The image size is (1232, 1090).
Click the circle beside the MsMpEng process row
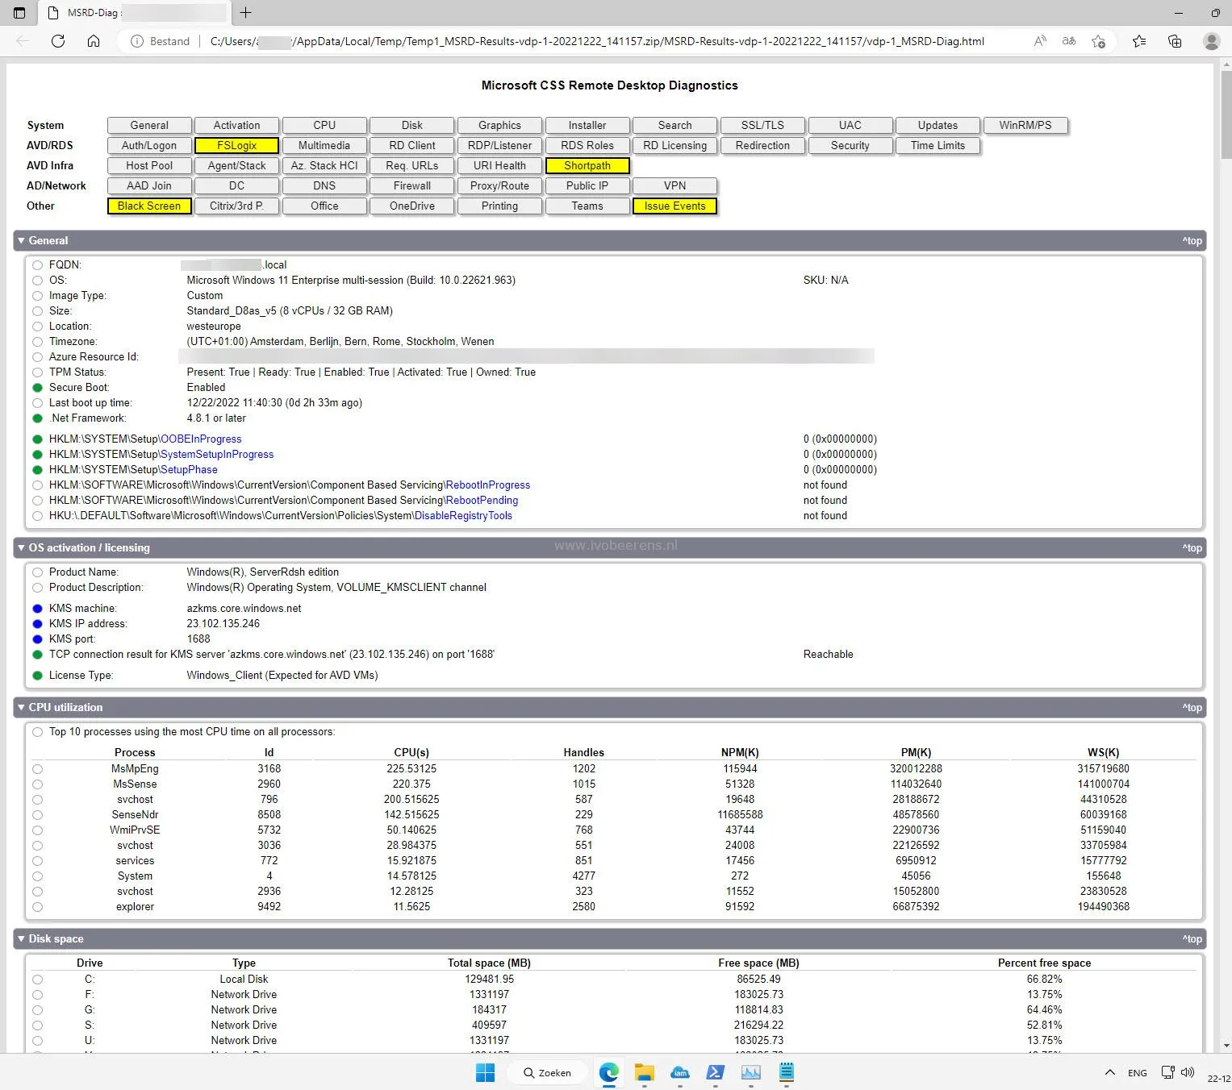(37, 769)
